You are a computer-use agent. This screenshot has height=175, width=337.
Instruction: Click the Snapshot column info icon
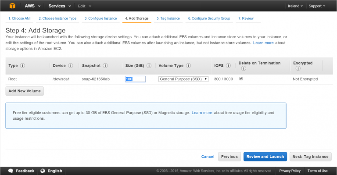[105, 65]
